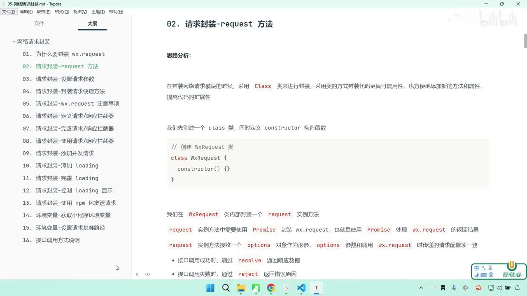The image size is (527, 296).
Task: Open Visual Studio Code from taskbar
Action: pos(301,288)
